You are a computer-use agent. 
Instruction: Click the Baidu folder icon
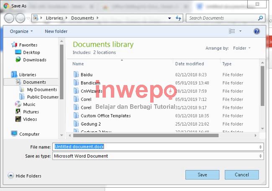76,75
